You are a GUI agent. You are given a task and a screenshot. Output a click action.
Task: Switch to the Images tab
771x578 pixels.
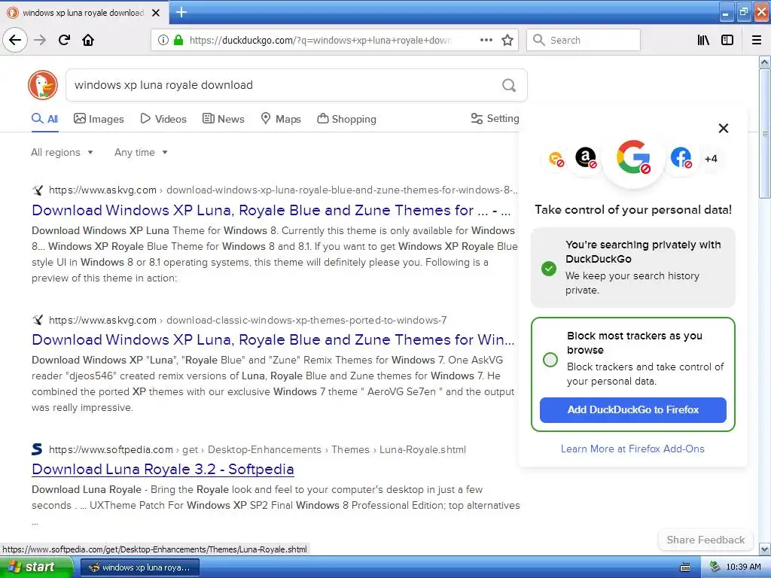(x=99, y=118)
